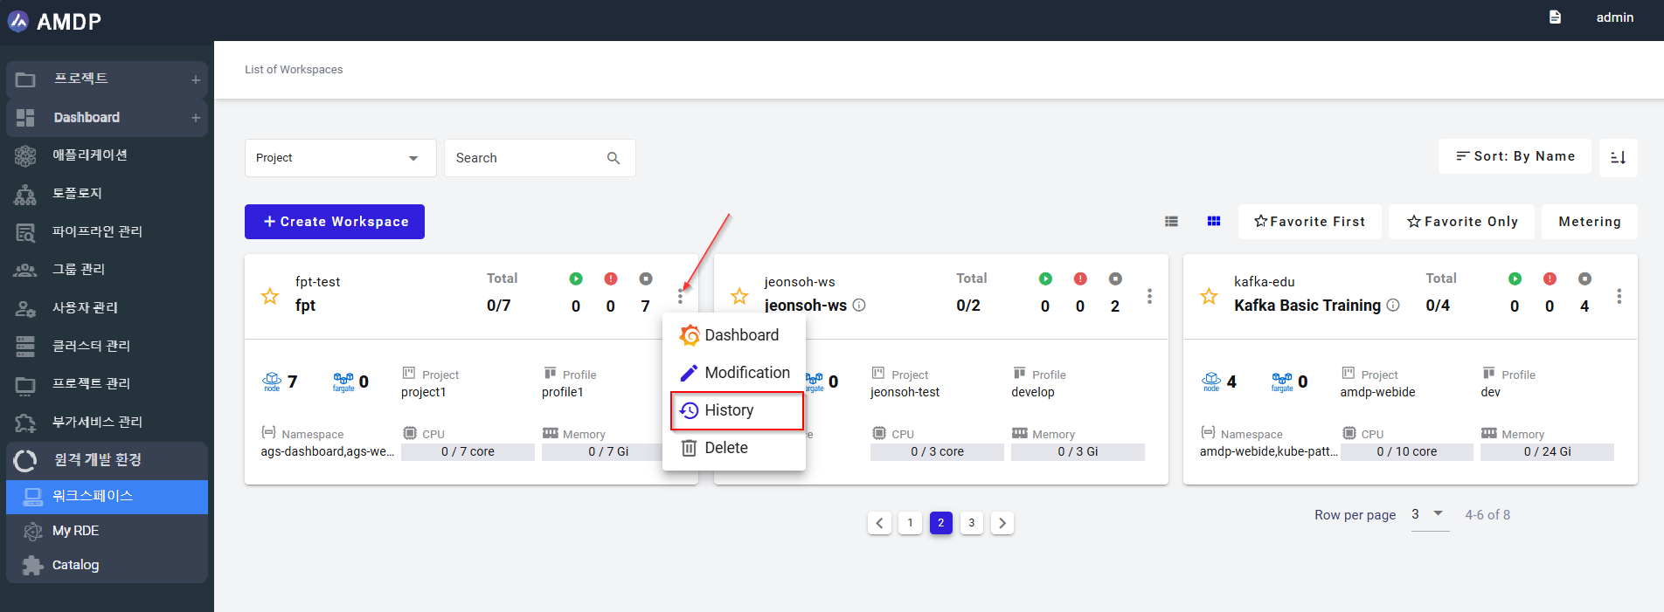
Task: Open the Row per page dropdown
Action: pos(1430,515)
